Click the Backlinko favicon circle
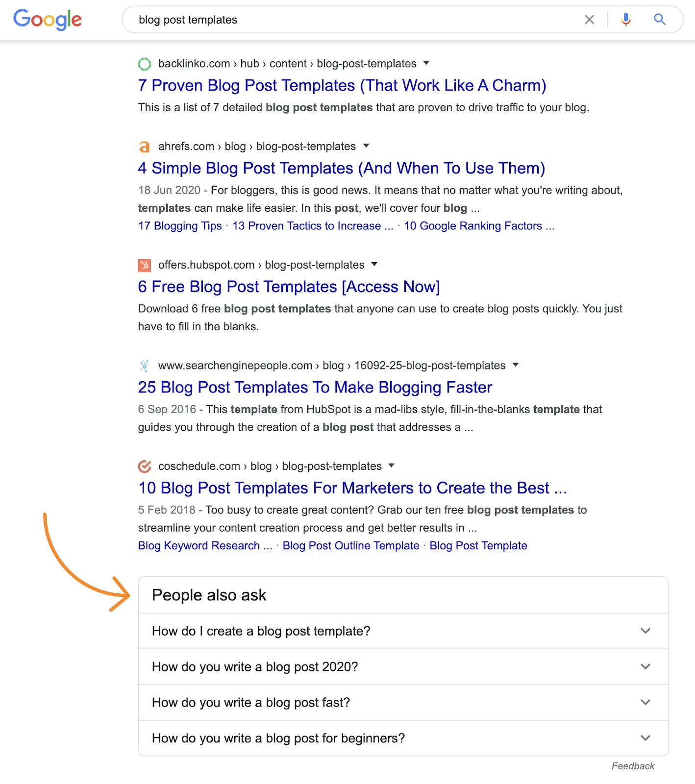Image resolution: width=695 pixels, height=784 pixels. point(145,64)
